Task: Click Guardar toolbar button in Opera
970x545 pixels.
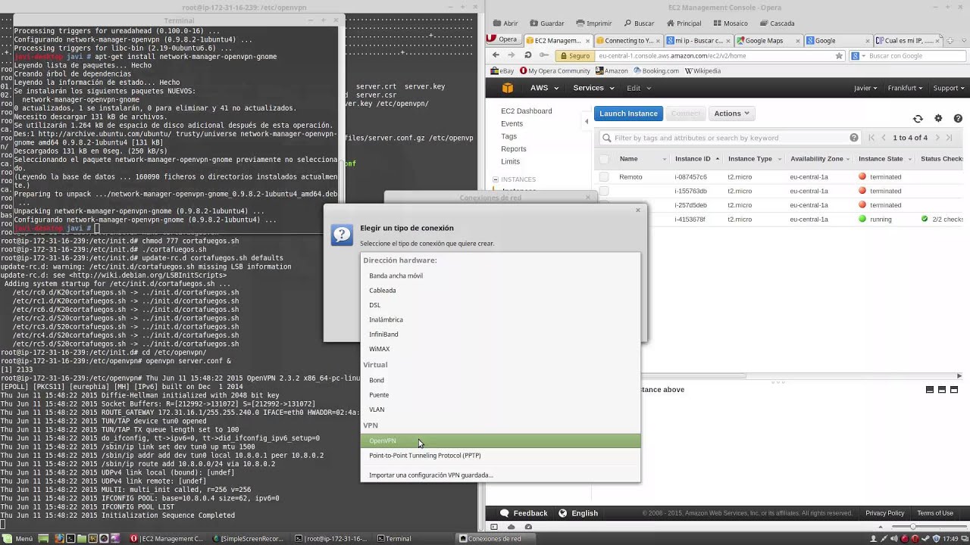Action: [x=546, y=23]
